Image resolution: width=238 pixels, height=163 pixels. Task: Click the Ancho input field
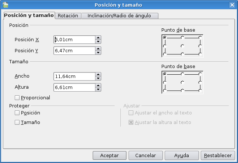[74, 76]
